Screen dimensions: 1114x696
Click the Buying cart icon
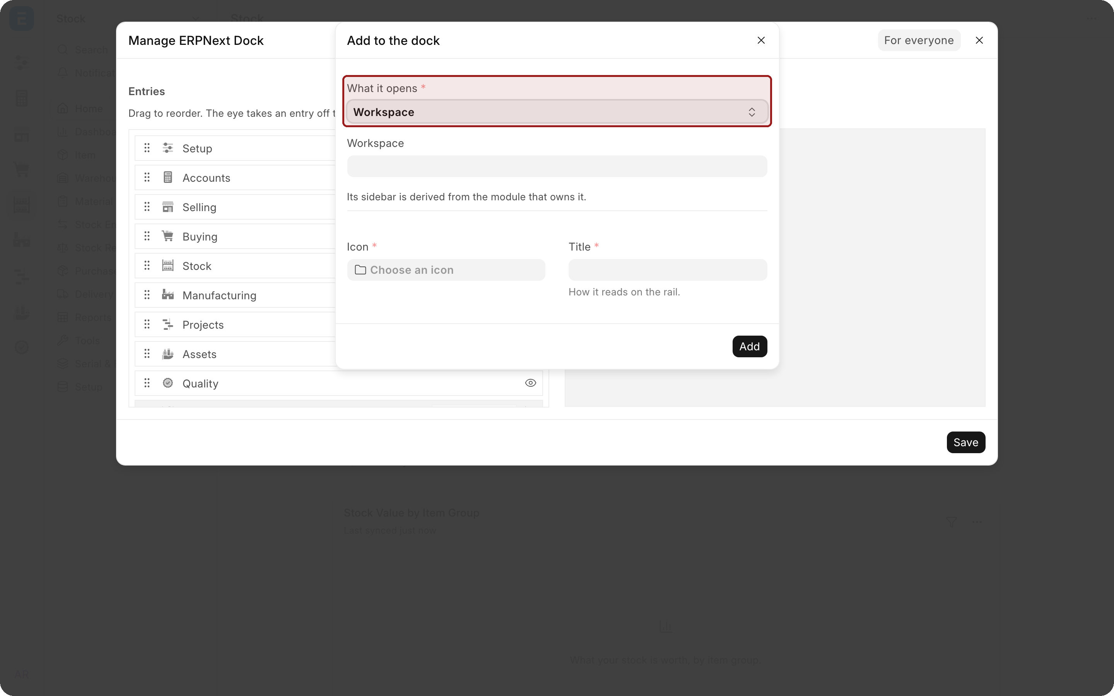click(168, 236)
